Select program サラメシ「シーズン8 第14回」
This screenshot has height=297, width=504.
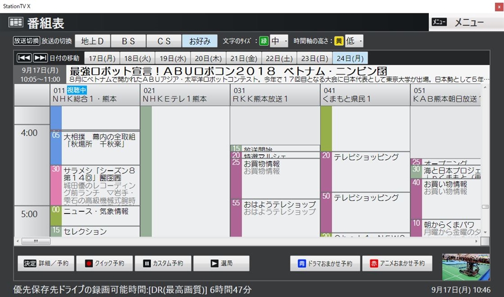click(x=95, y=185)
